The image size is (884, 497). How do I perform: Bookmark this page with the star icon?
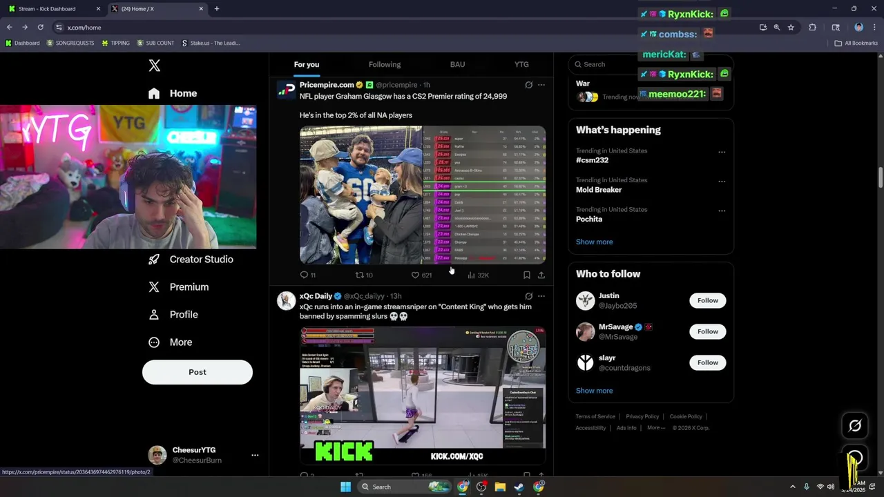pos(791,28)
